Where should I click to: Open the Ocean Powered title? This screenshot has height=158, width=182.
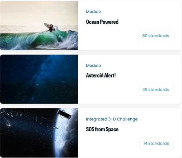point(102,22)
